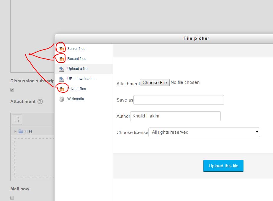273x201 pixels.
Task: Switch to the Upload a file tab
Action: (78, 68)
